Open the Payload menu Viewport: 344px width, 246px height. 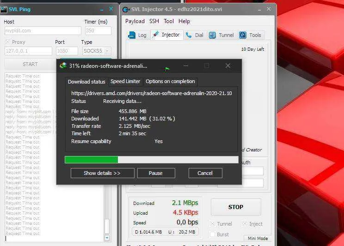pyautogui.click(x=135, y=21)
